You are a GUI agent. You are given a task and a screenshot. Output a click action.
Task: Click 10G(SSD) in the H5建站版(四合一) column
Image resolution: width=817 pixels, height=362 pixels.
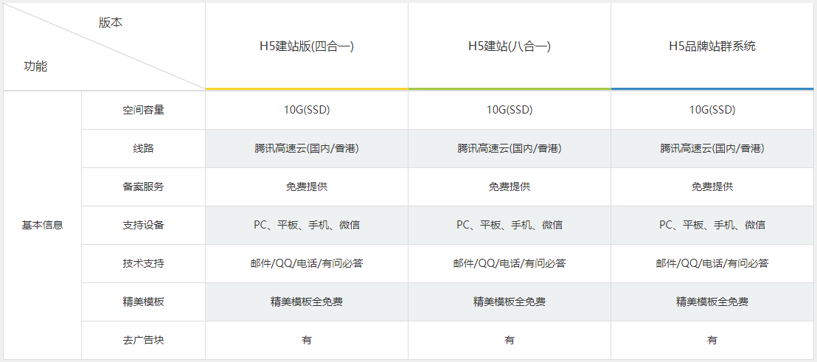(307, 110)
